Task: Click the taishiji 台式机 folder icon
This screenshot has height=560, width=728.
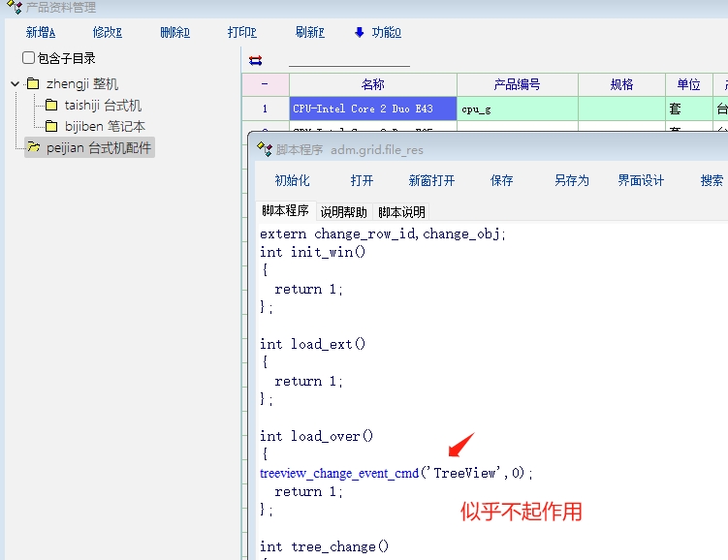Action: [51, 106]
